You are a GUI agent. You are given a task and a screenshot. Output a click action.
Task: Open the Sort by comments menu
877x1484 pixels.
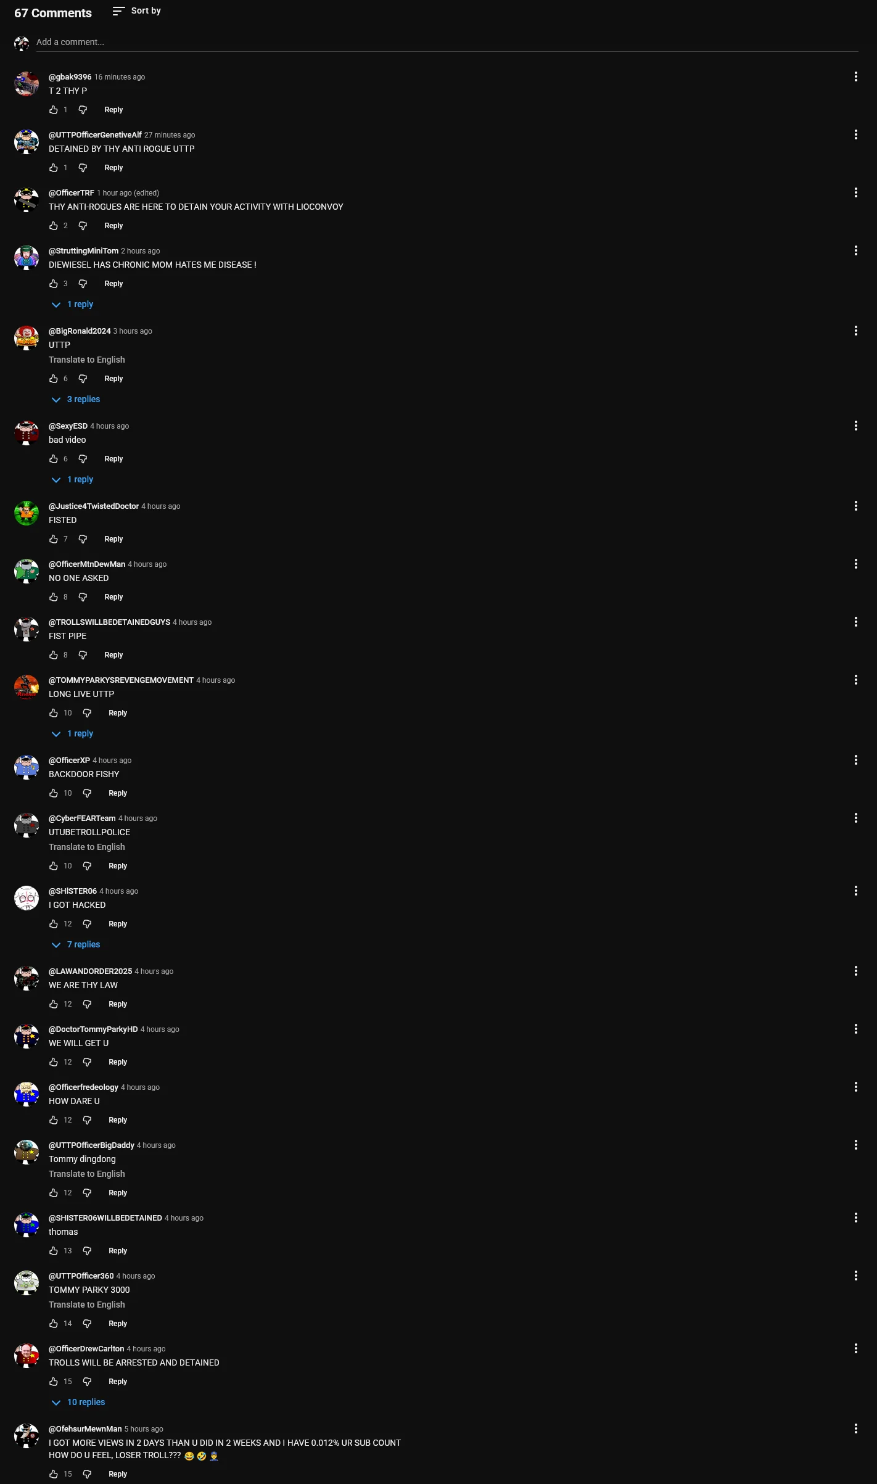click(137, 10)
